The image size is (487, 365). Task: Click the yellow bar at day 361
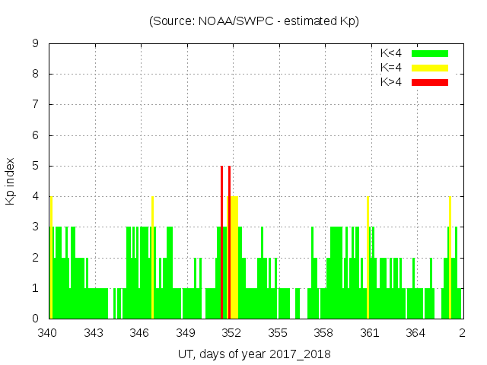pyautogui.click(x=368, y=257)
